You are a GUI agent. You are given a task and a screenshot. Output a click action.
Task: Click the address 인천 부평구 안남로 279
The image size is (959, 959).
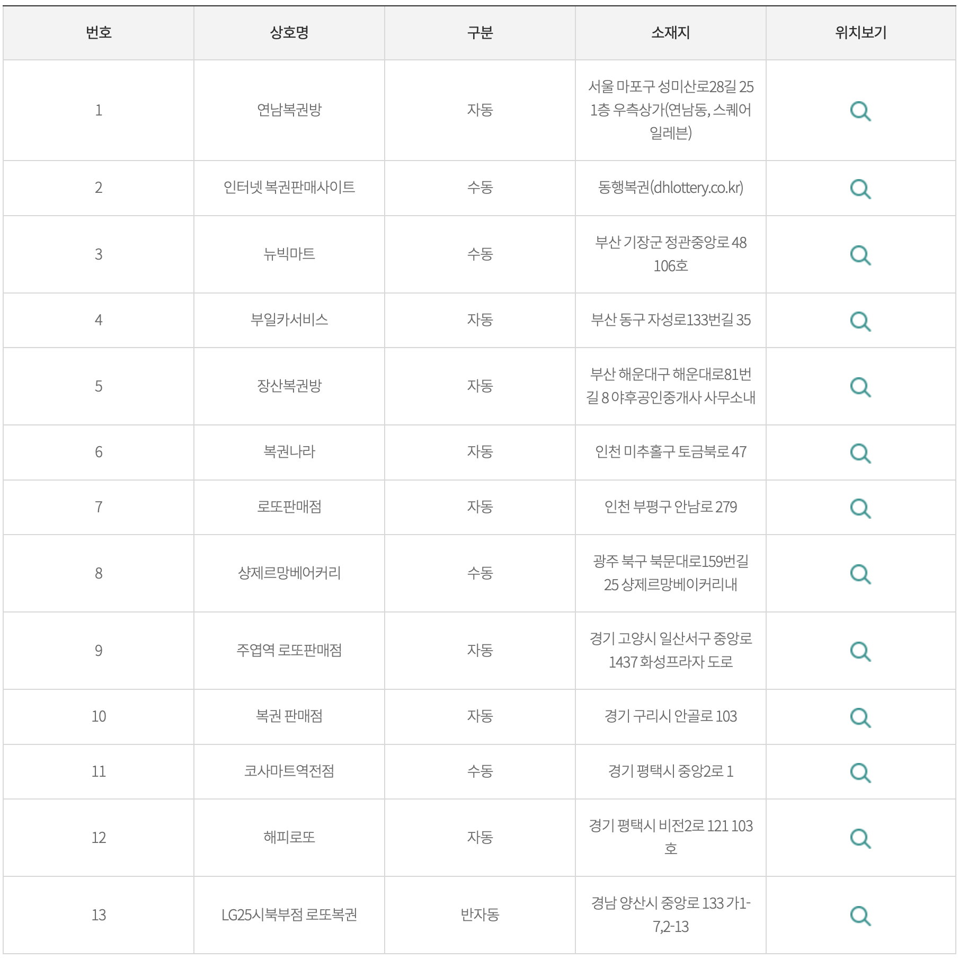671,507
